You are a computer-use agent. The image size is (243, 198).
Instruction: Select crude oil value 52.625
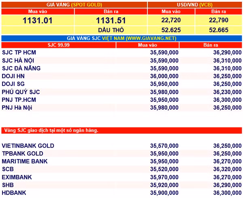pyautogui.click(x=171, y=30)
